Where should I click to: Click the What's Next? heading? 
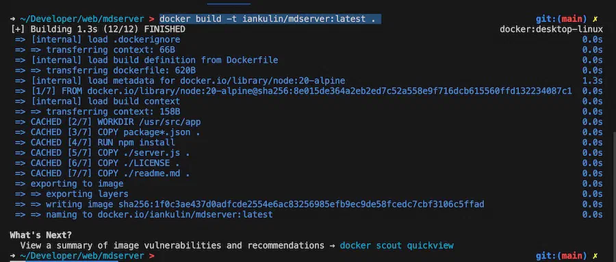point(41,235)
